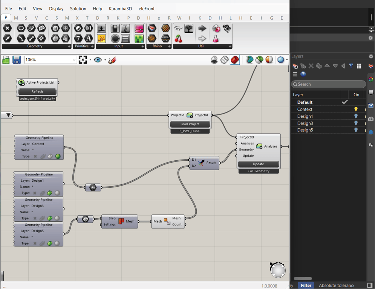Open the 106% zoom level dropdown
The width and height of the screenshot is (375, 289).
click(74, 60)
